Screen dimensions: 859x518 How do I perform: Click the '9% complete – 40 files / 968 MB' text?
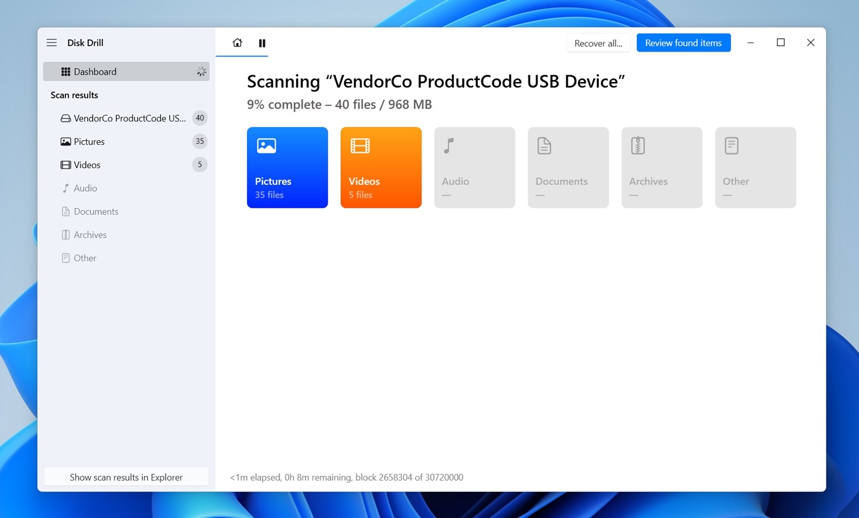pos(339,104)
